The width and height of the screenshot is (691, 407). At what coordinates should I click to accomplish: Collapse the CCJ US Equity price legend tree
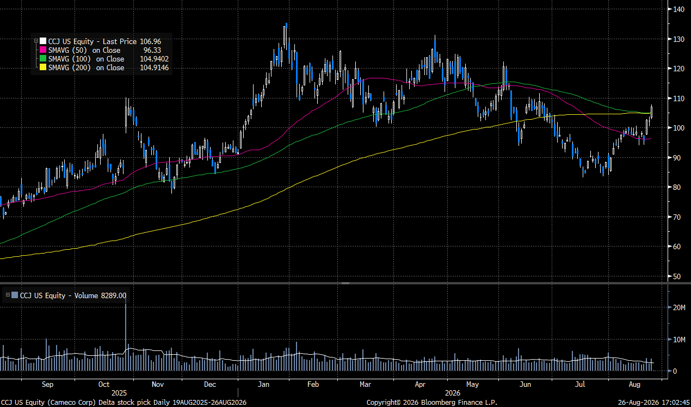(36, 41)
